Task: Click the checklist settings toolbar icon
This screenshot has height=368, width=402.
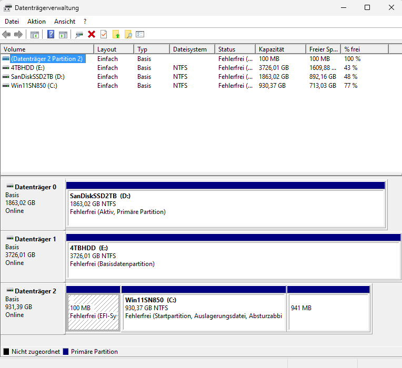Action: click(140, 34)
